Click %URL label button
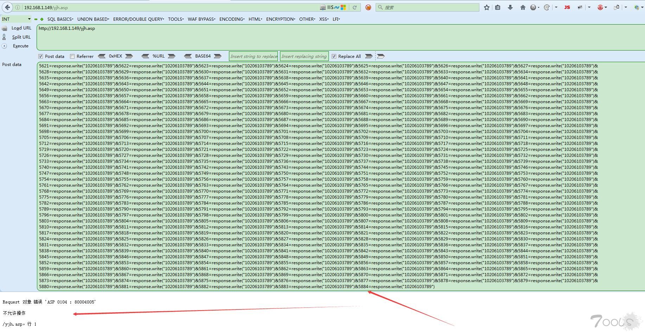The image size is (645, 333). click(x=159, y=56)
